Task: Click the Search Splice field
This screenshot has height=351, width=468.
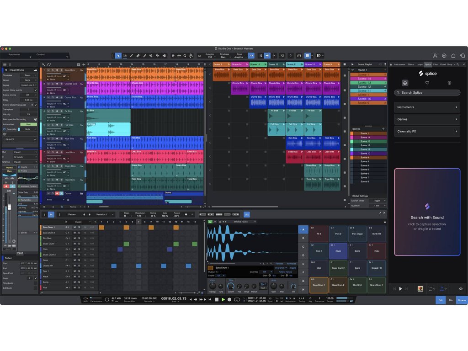Action: tap(427, 92)
